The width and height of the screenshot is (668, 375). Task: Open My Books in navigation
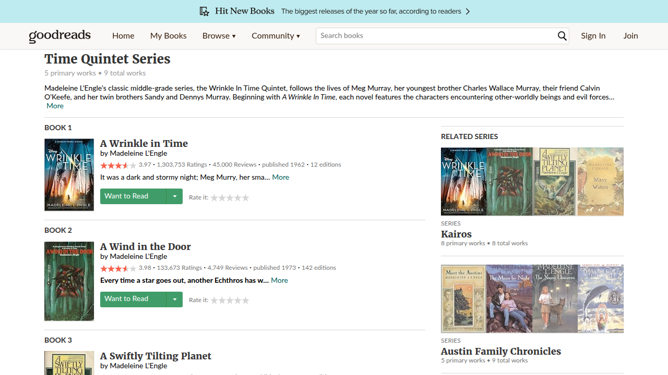coord(168,36)
